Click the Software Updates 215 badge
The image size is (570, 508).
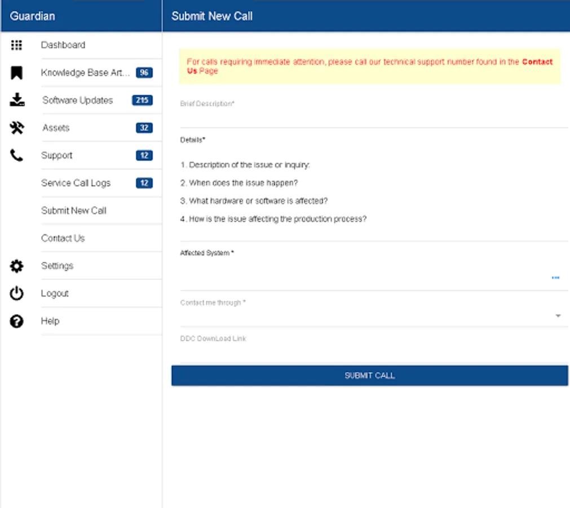(142, 100)
